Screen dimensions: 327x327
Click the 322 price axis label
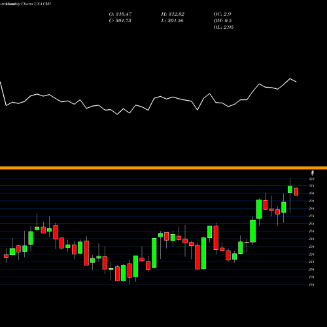(x=311, y=179)
